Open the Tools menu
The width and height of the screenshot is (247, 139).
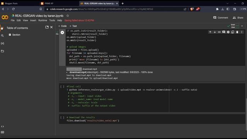click(52, 20)
